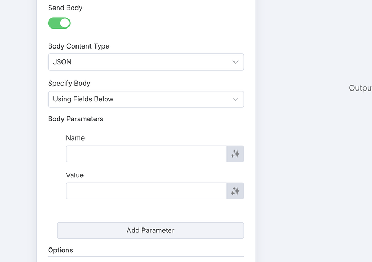Click the Value field label

pos(75,175)
